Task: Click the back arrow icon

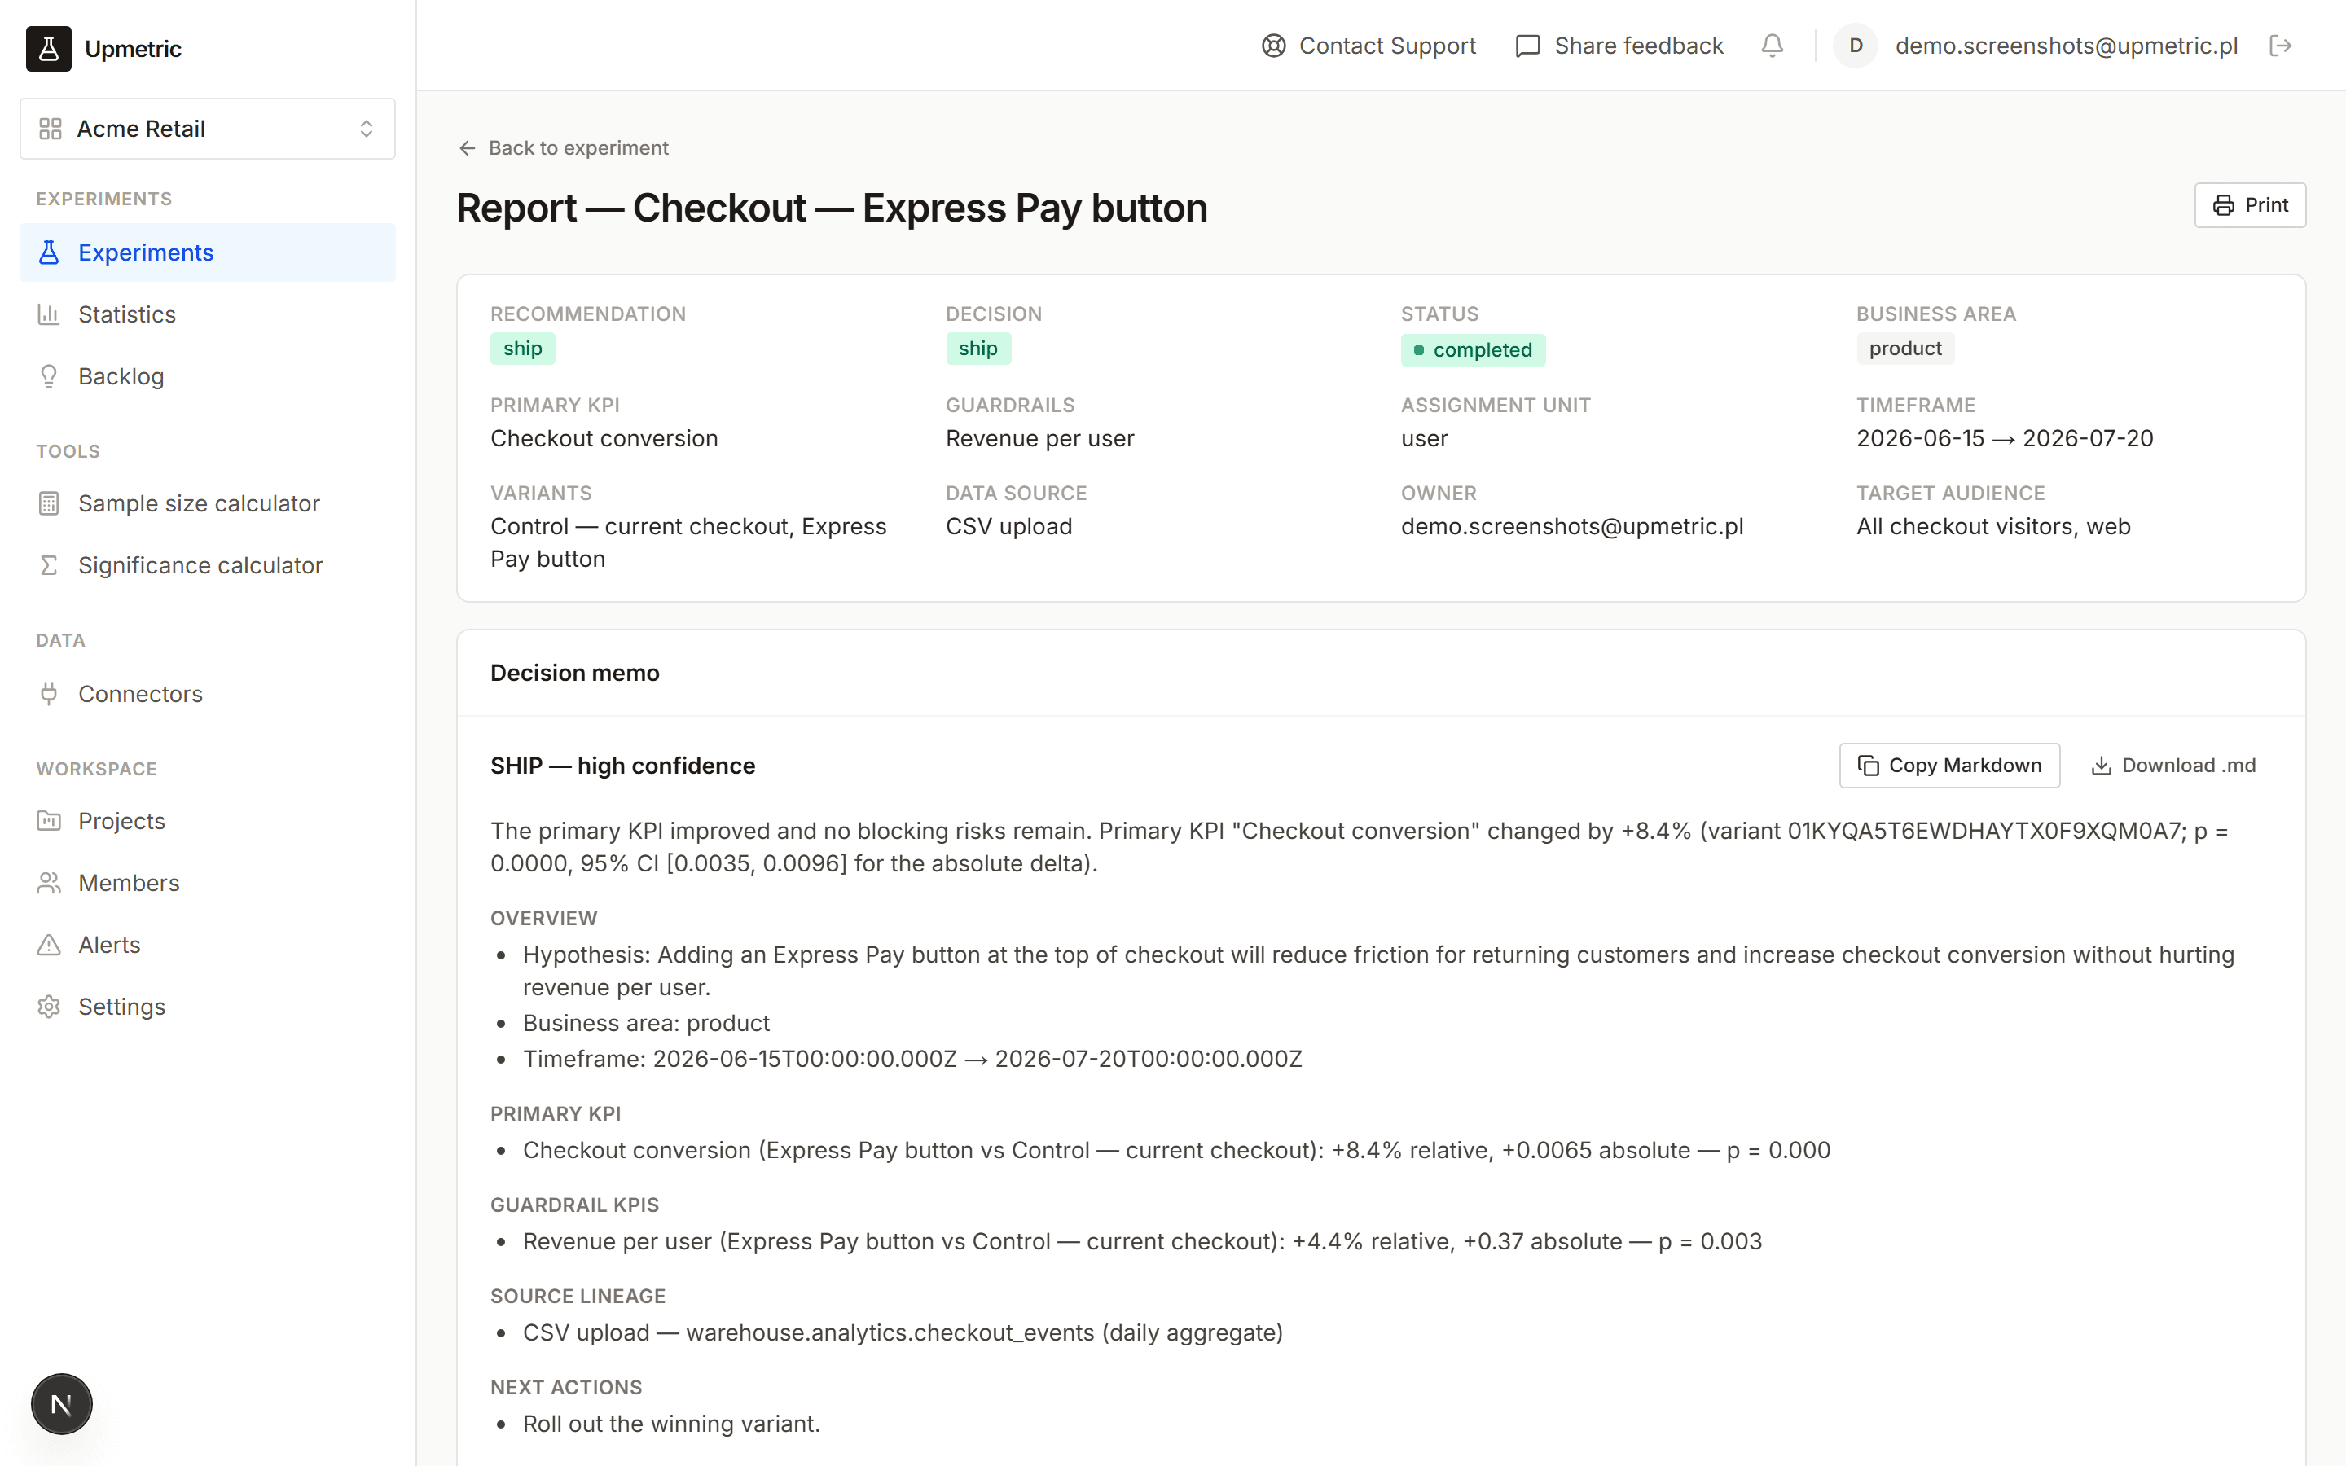Action: pos(468,148)
